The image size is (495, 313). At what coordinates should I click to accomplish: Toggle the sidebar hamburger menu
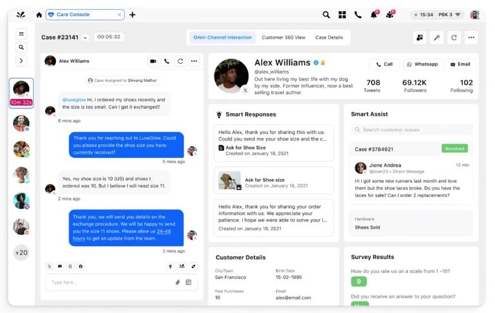[21, 33]
